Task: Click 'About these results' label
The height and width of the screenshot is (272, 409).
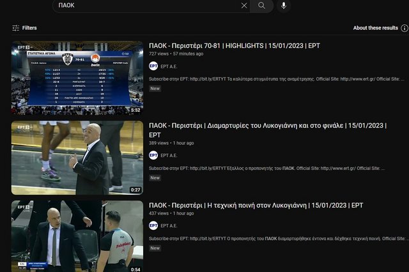Action: pyautogui.click(x=376, y=28)
